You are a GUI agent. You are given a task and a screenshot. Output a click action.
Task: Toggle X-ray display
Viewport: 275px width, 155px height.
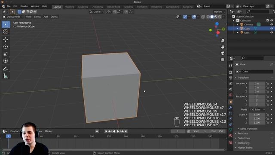tap(203, 17)
